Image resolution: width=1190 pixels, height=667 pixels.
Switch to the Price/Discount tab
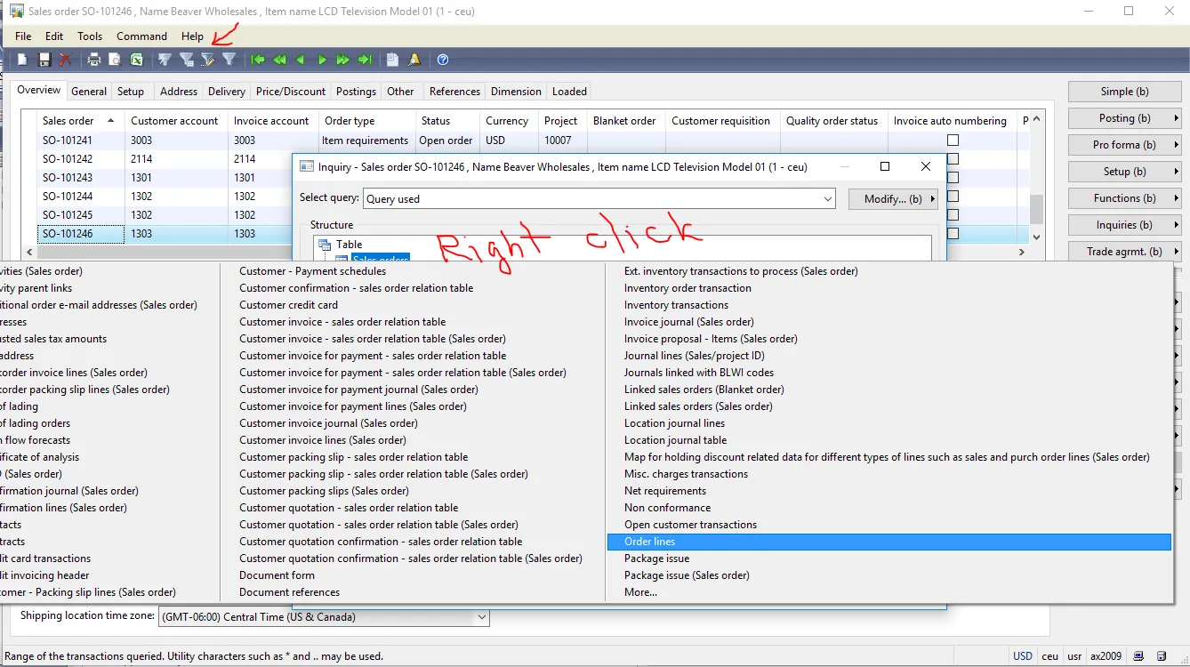(291, 92)
